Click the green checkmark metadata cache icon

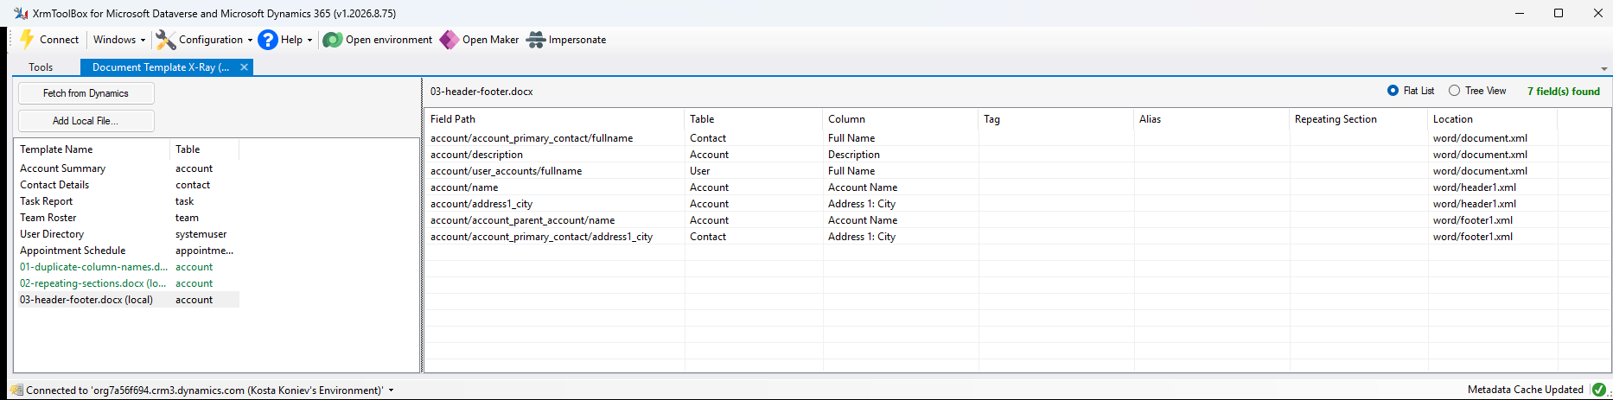[x=1598, y=390]
